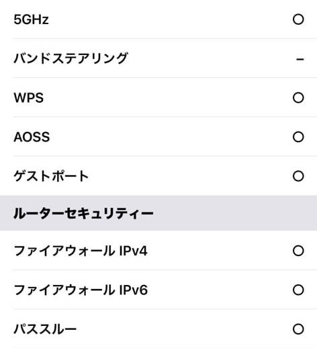Tap the パススルー label text

pyautogui.click(x=45, y=329)
